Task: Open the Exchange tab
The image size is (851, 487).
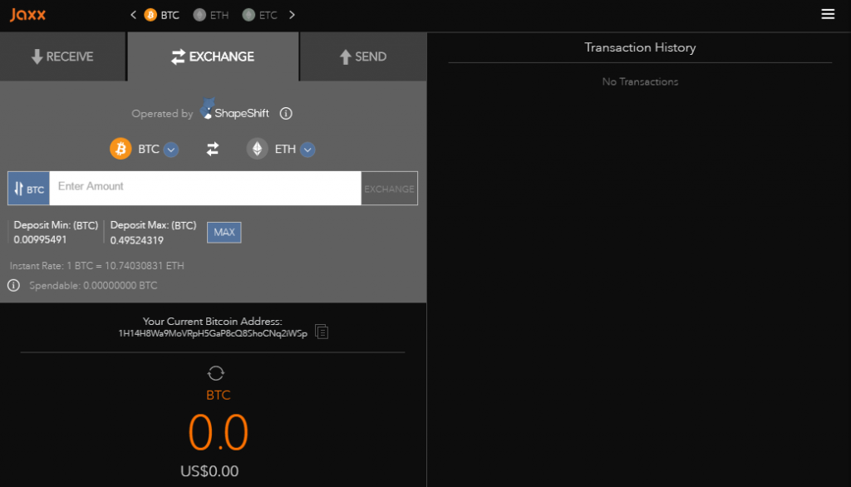Action: click(x=213, y=57)
